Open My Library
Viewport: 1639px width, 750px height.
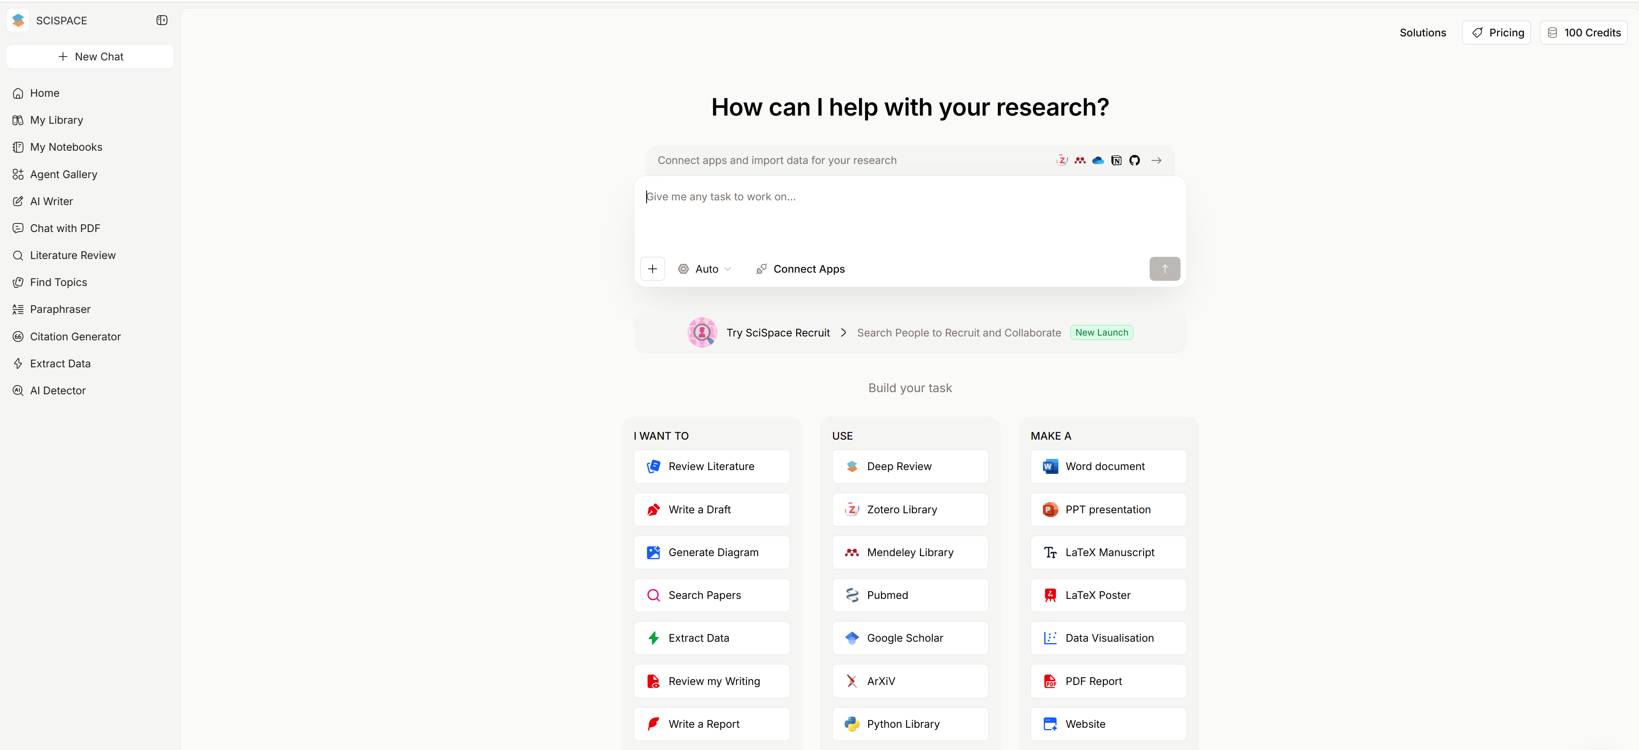(x=90, y=120)
